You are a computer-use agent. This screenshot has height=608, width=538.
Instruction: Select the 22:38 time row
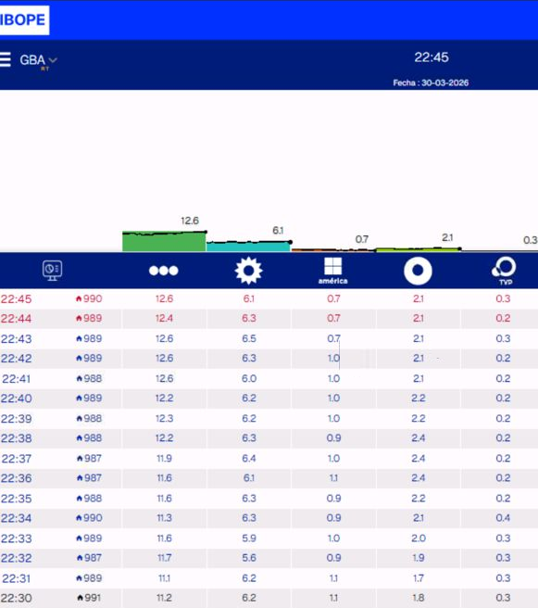269,438
